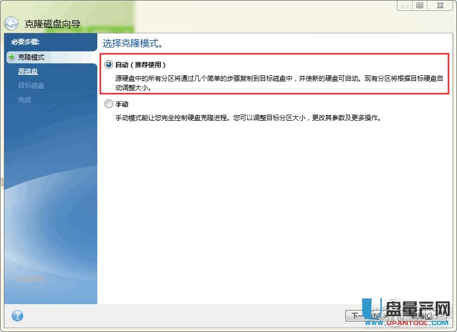Select the 手动 clone mode radio button

109,103
